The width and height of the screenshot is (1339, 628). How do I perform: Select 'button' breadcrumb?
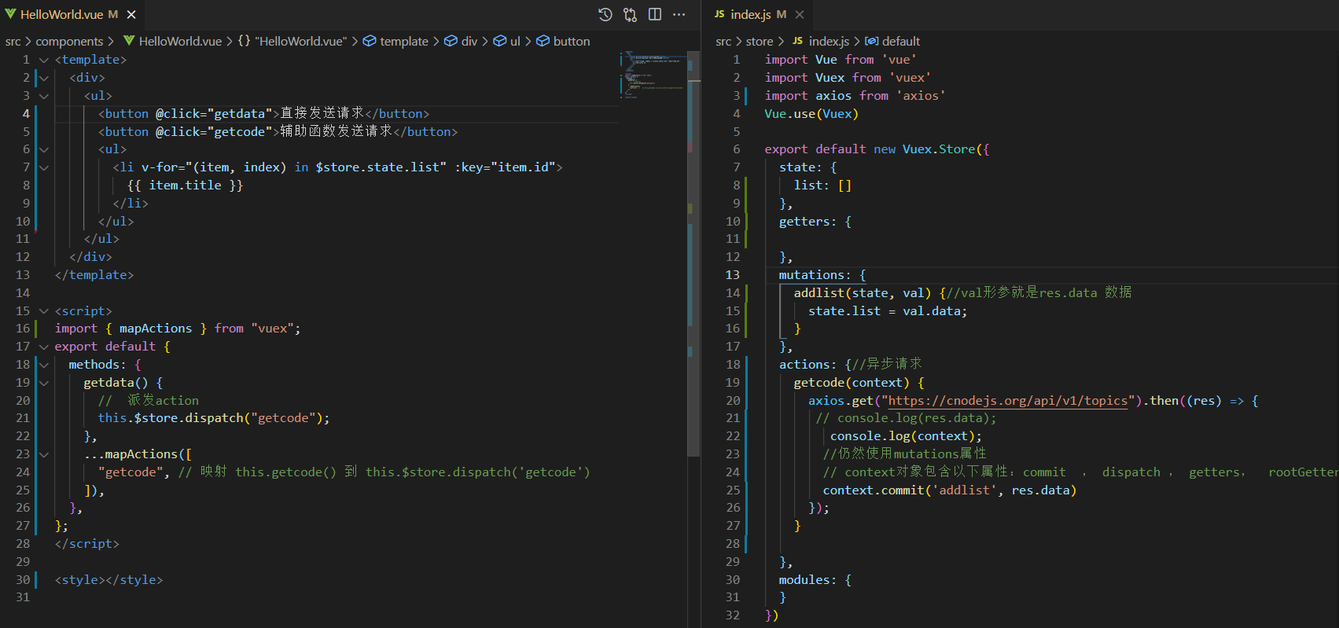coord(572,41)
